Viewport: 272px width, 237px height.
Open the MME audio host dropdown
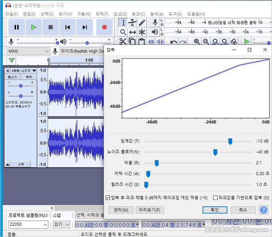coord(29,51)
